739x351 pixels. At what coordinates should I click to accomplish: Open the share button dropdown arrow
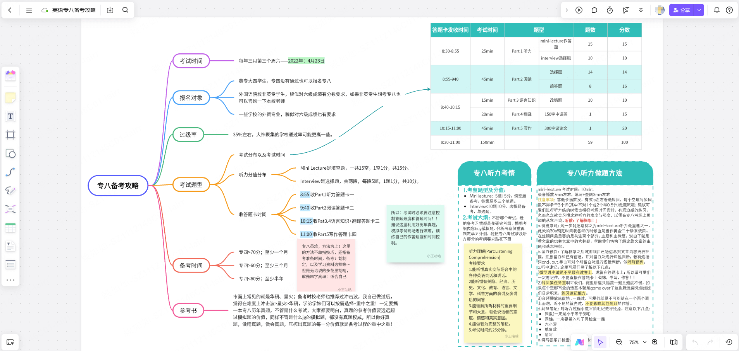(699, 10)
